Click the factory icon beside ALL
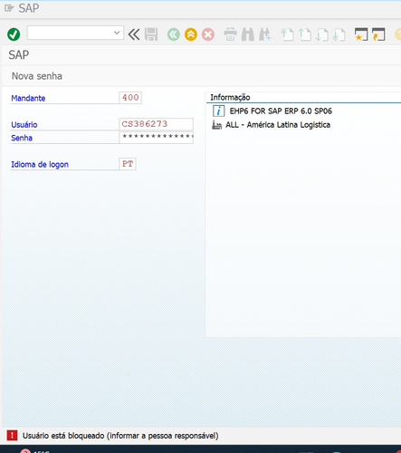The width and height of the screenshot is (401, 453). click(216, 125)
